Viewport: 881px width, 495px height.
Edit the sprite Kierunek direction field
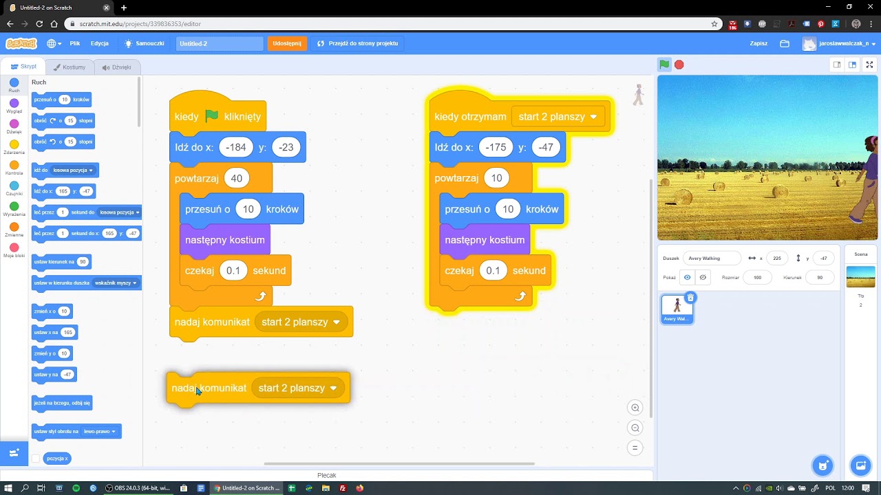[x=819, y=278]
